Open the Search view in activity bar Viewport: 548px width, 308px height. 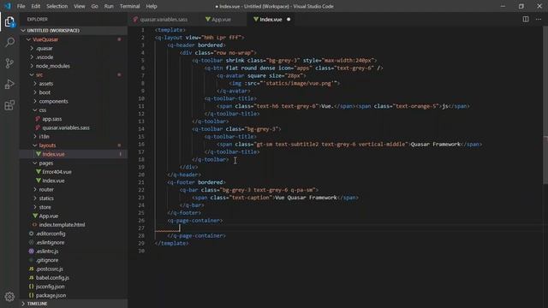pos(9,43)
